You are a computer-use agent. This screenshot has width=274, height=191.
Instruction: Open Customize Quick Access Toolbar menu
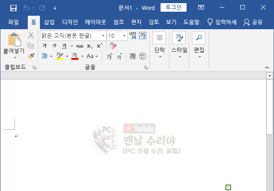[x=55, y=8]
